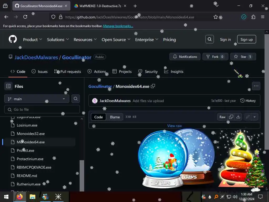
Task: Click the Raw button
Action: 222,117
